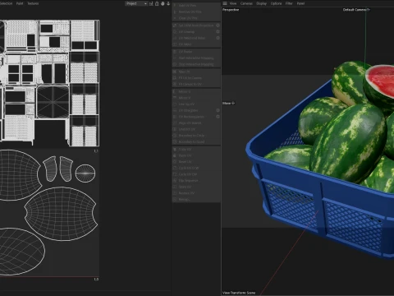Open the viewport Filter menu
This screenshot has height=296, width=394.
(x=289, y=3)
